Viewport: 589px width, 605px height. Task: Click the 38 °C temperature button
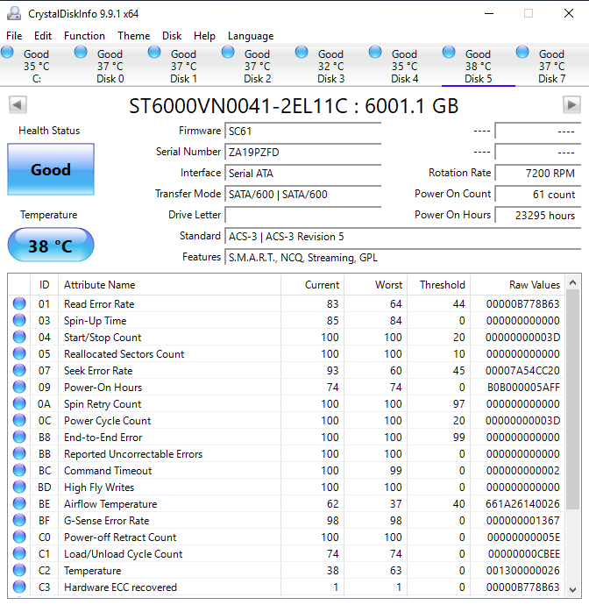51,245
